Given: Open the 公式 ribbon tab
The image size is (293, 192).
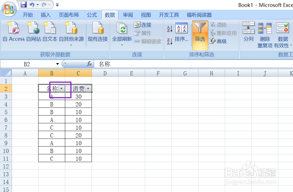Looking at the screenshot, I should click(92, 15).
